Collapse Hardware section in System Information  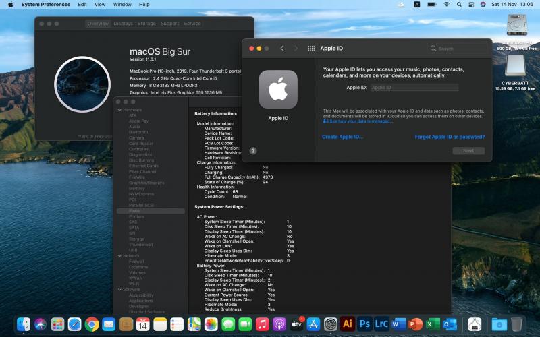pyautogui.click(x=119, y=110)
